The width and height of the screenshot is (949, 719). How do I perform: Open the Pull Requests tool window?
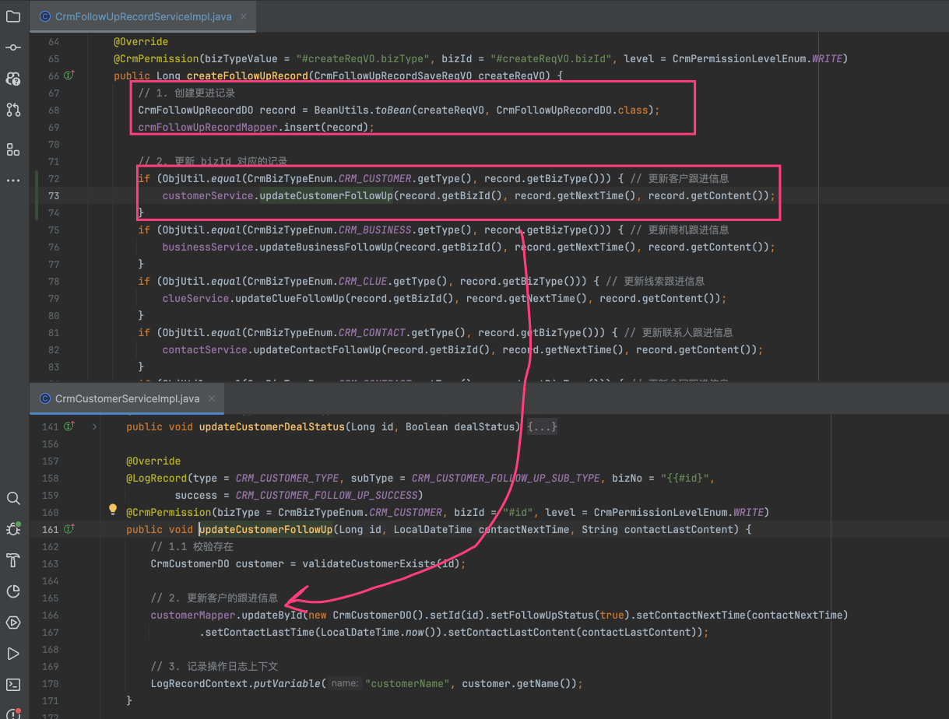tap(12, 110)
